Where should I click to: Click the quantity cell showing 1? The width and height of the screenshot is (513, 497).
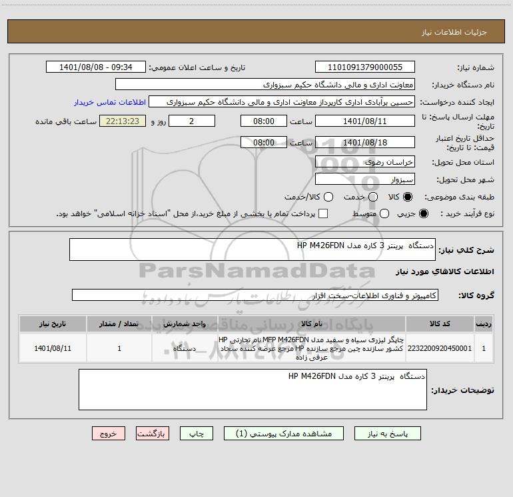119,348
